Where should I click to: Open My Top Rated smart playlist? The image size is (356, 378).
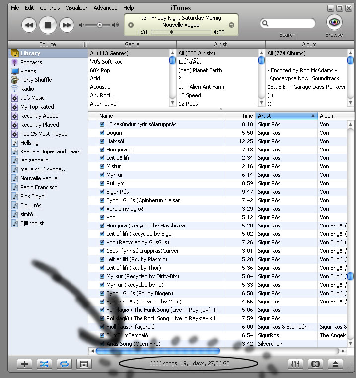point(37,107)
